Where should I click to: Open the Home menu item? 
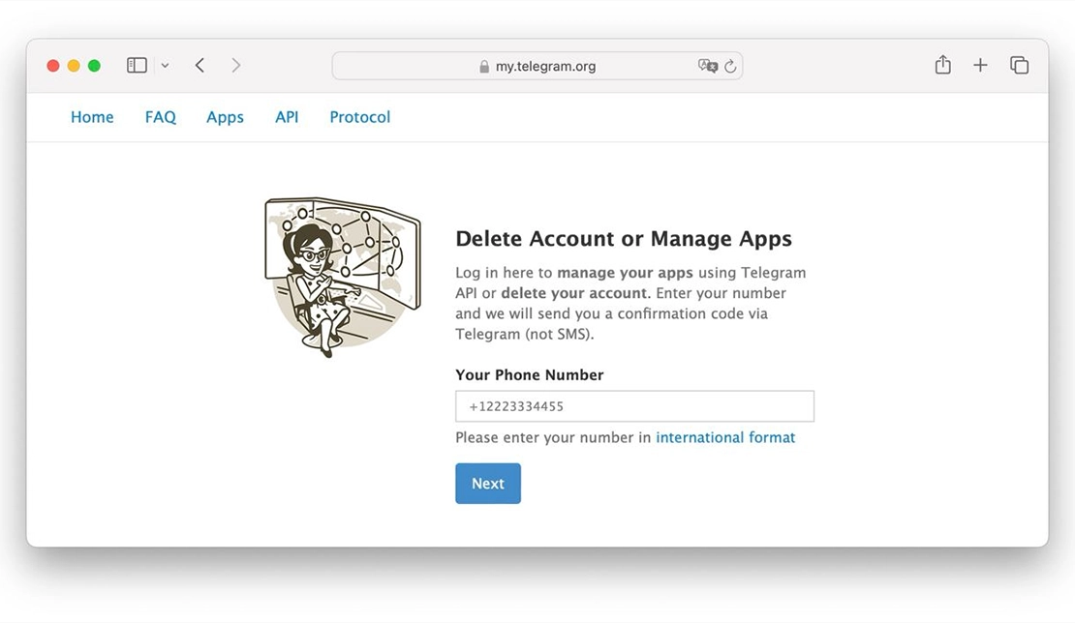pyautogui.click(x=92, y=117)
